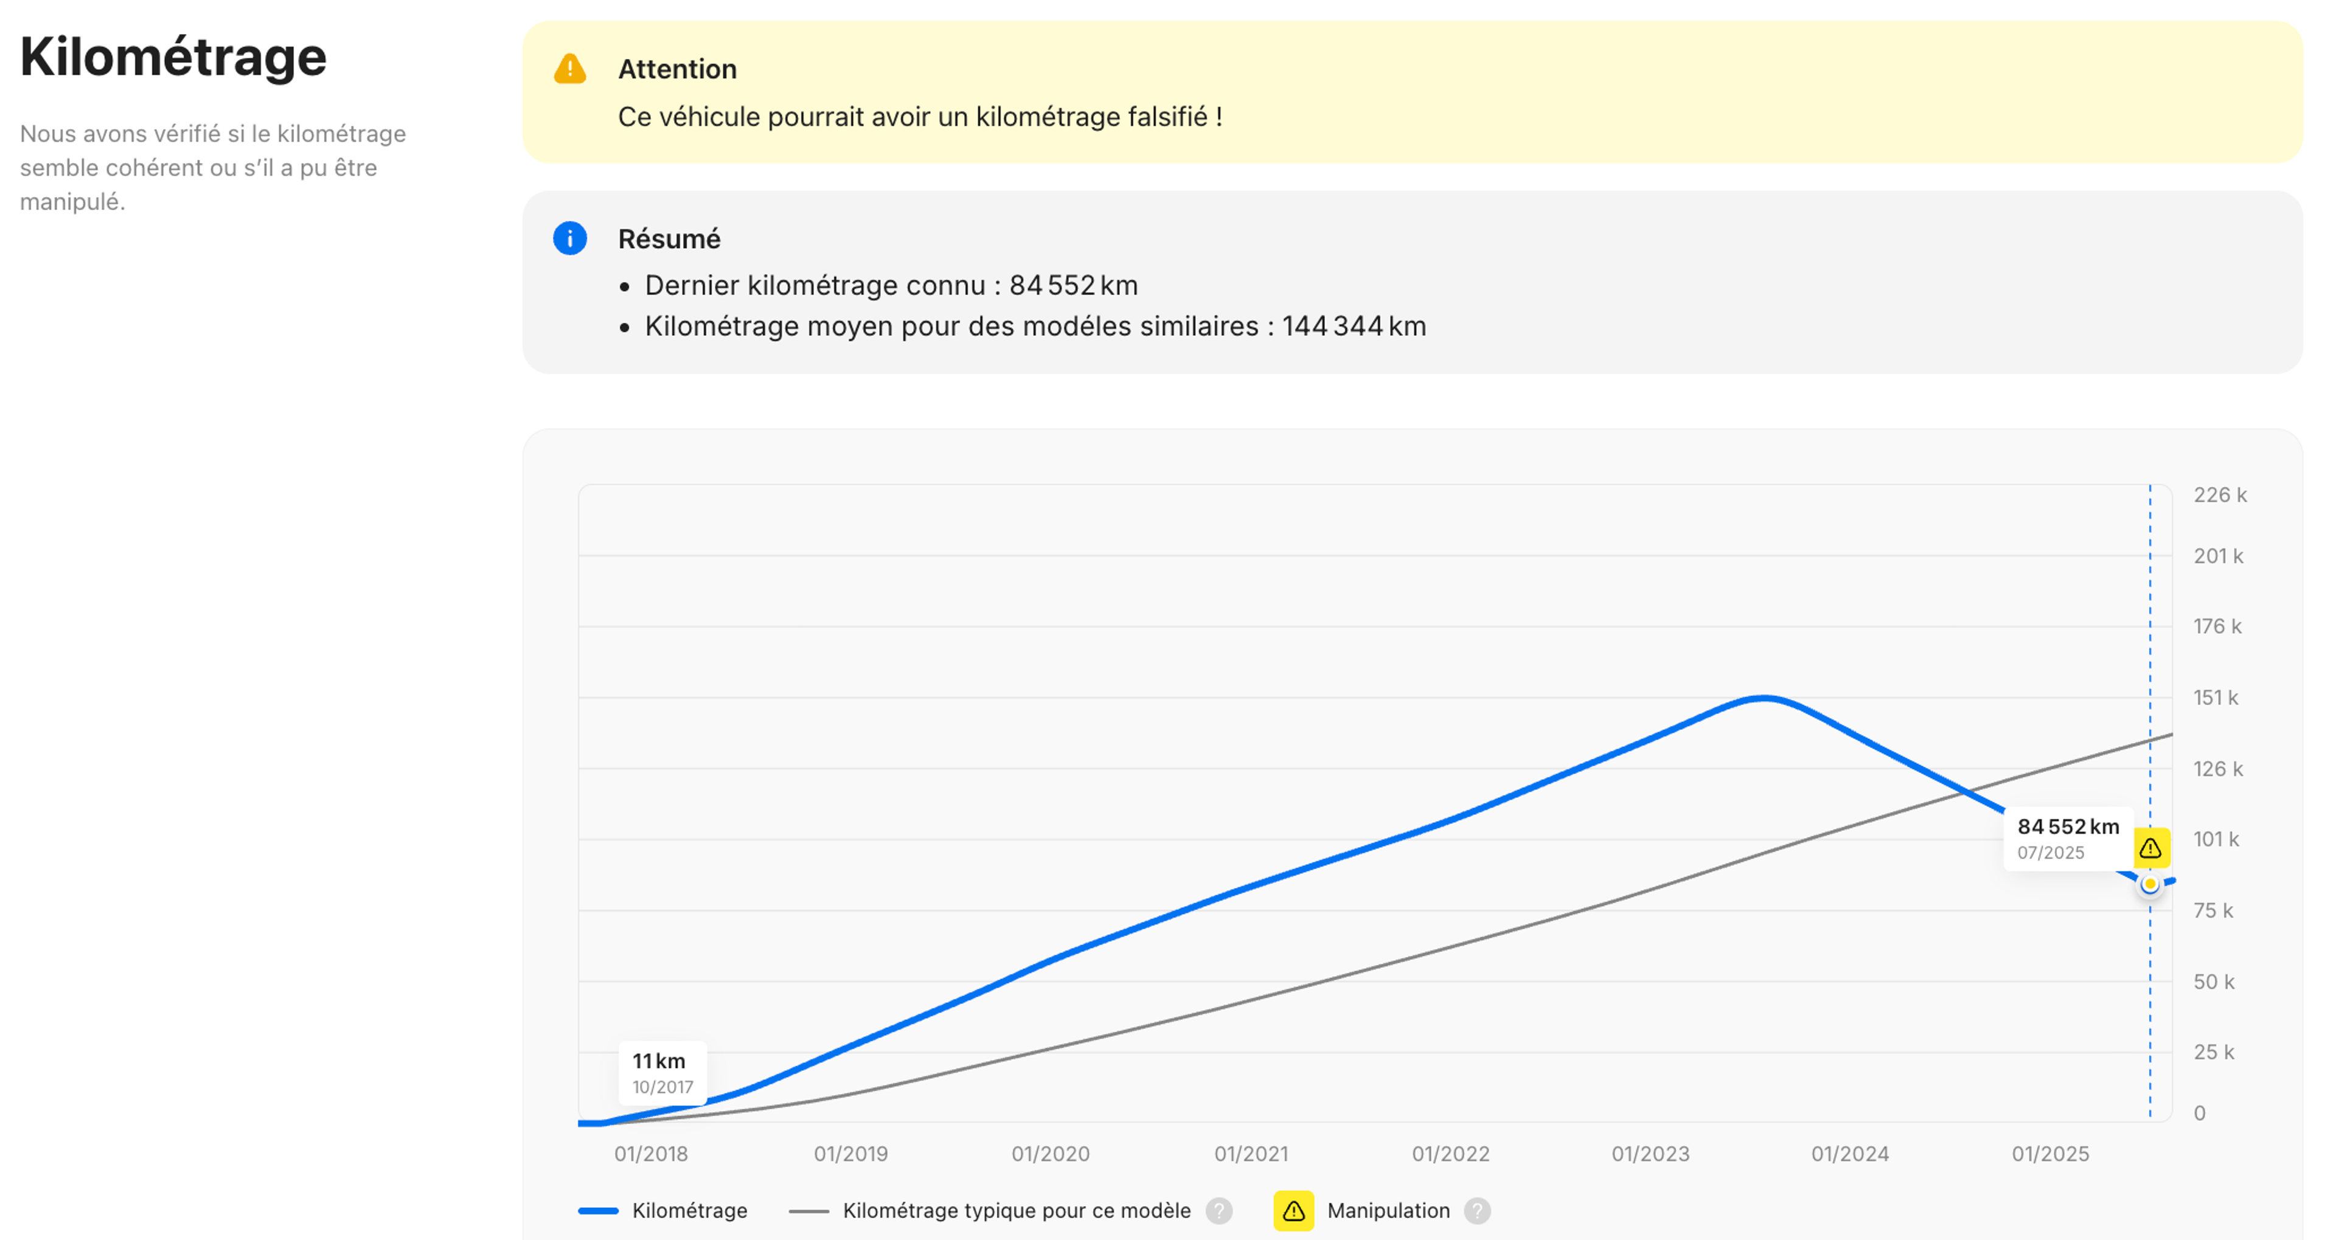Click the 01/2021 axis label
Screen dimensions: 2336x1240
pyautogui.click(x=1251, y=1155)
